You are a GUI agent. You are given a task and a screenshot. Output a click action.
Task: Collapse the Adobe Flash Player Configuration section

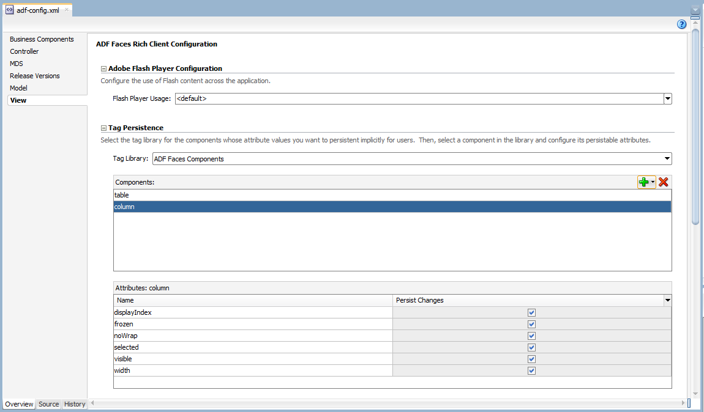pos(103,69)
